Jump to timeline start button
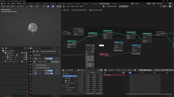 pos(140,70)
